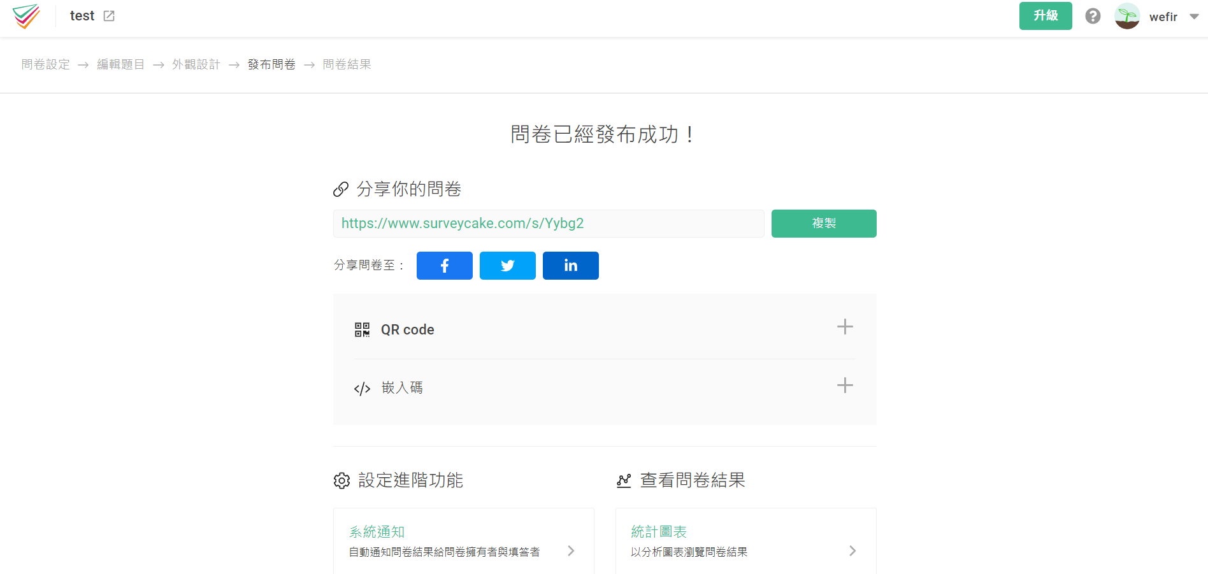Click the wefir username text
The image size is (1208, 574).
[x=1163, y=17]
